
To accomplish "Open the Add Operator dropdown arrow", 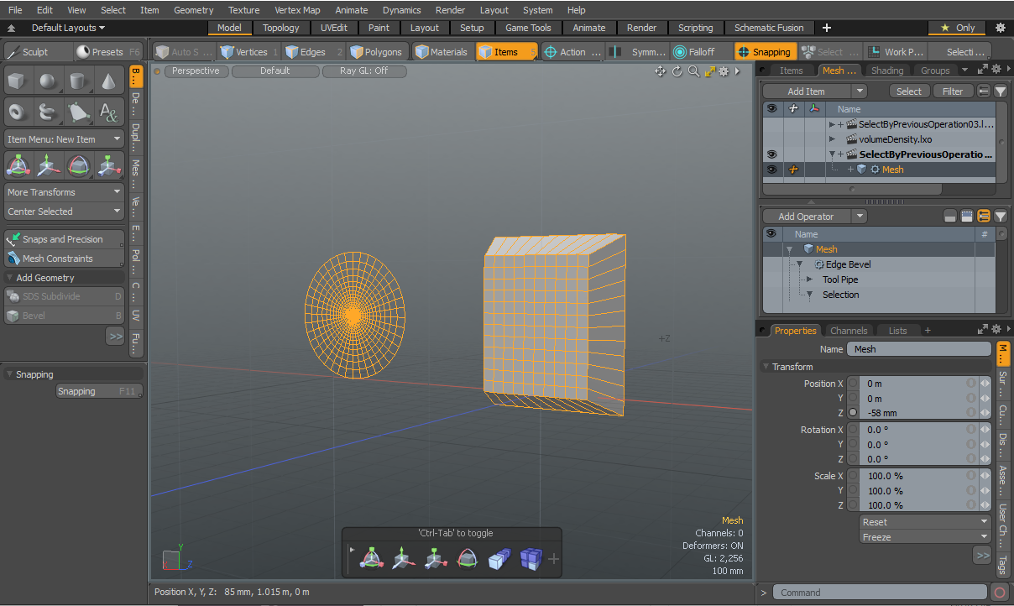I will click(x=860, y=217).
